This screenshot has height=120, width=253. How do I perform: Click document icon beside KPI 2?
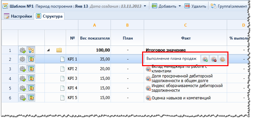[62, 69]
